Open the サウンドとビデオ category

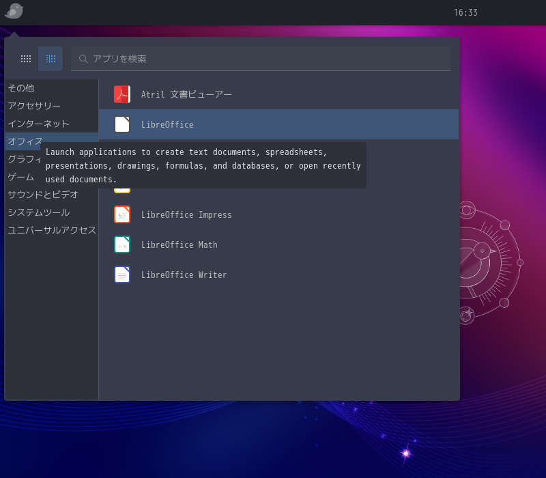coord(43,195)
